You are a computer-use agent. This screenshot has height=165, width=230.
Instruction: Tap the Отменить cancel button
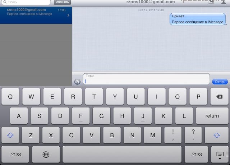pyautogui.click(x=62, y=2)
